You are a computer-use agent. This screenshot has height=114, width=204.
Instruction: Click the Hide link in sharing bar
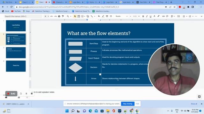(137, 104)
